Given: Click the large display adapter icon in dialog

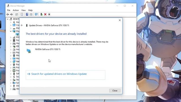Looking at the screenshot, I should pyautogui.click(x=29, y=51).
